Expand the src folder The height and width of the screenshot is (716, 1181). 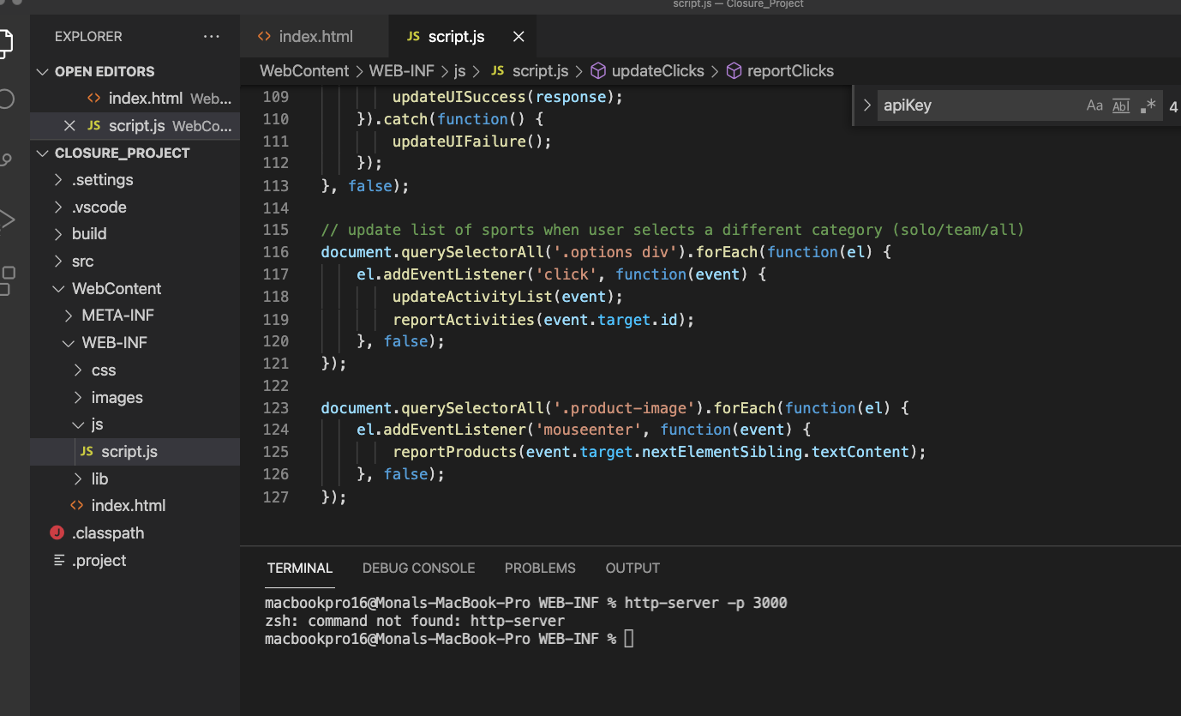click(x=58, y=262)
